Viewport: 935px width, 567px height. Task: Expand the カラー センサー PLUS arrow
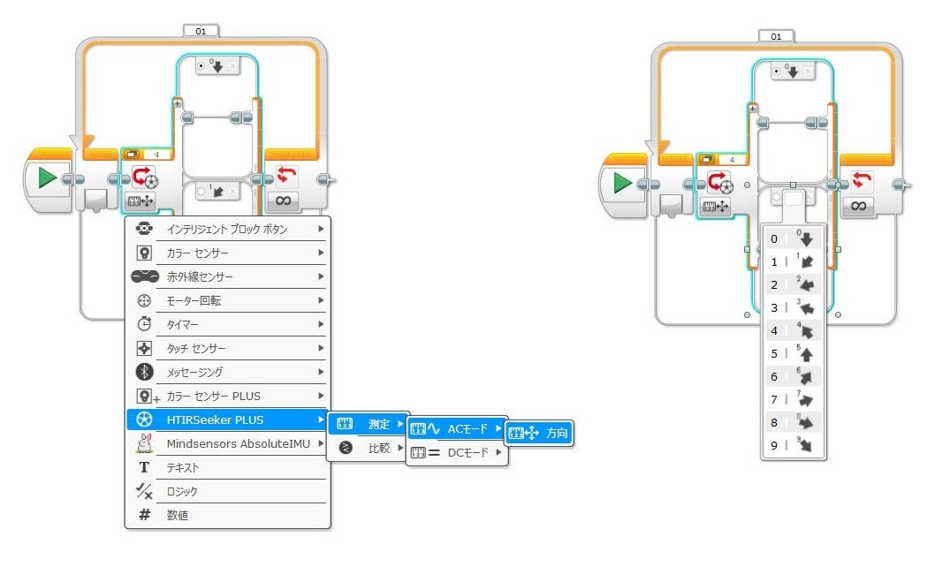click(321, 396)
